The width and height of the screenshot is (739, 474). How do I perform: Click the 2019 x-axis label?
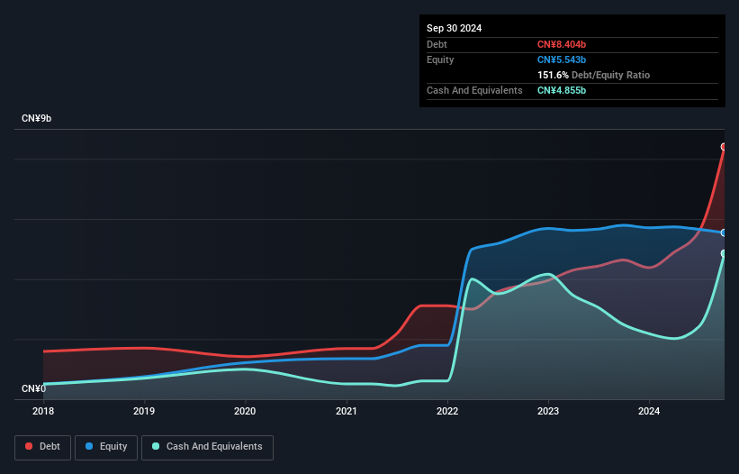click(144, 411)
